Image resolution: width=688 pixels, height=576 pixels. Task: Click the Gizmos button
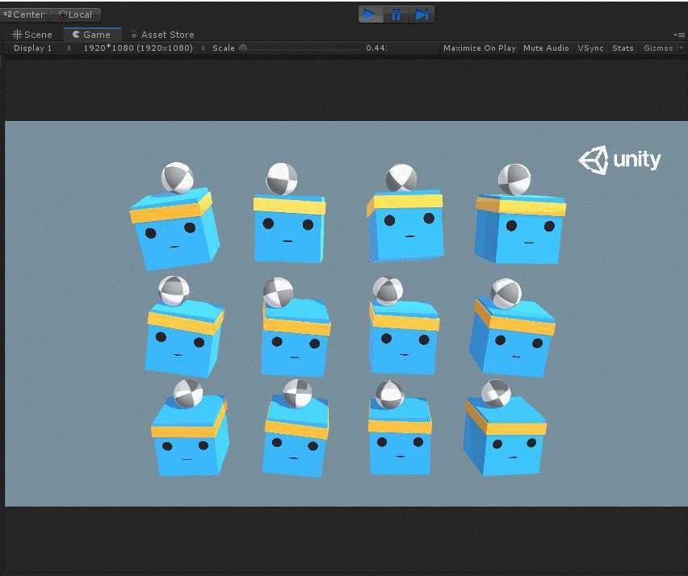coord(658,48)
